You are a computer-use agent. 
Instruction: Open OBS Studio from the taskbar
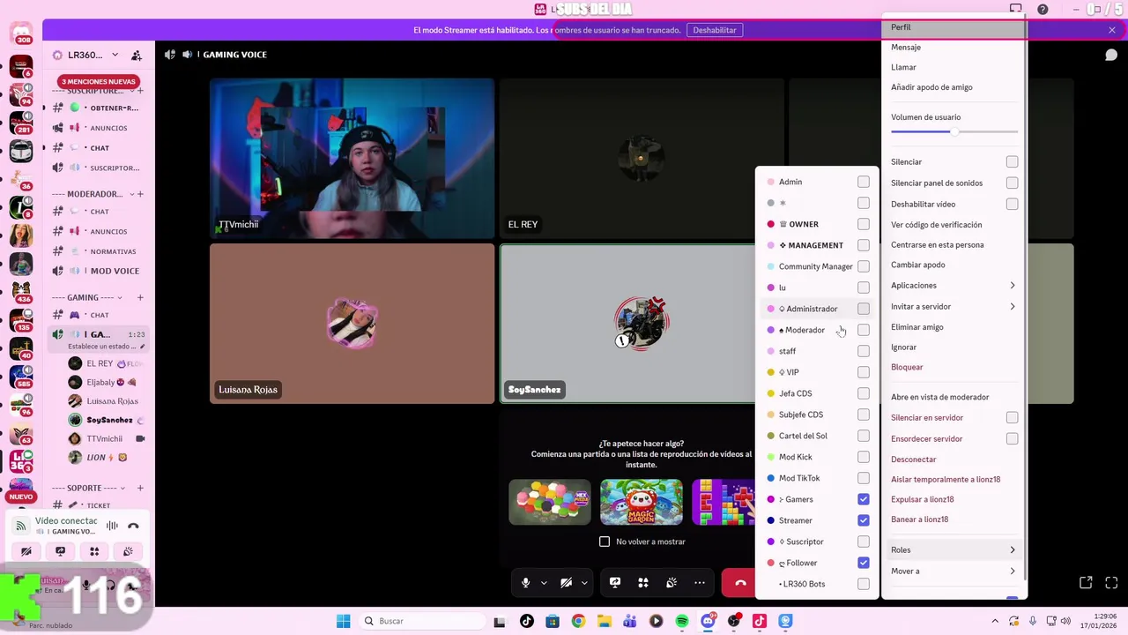pyautogui.click(x=734, y=621)
